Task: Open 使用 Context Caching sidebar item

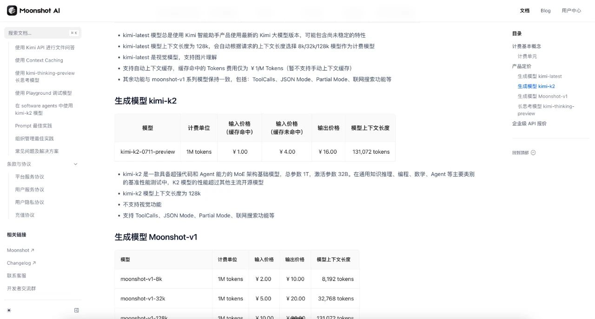Action: (x=39, y=60)
